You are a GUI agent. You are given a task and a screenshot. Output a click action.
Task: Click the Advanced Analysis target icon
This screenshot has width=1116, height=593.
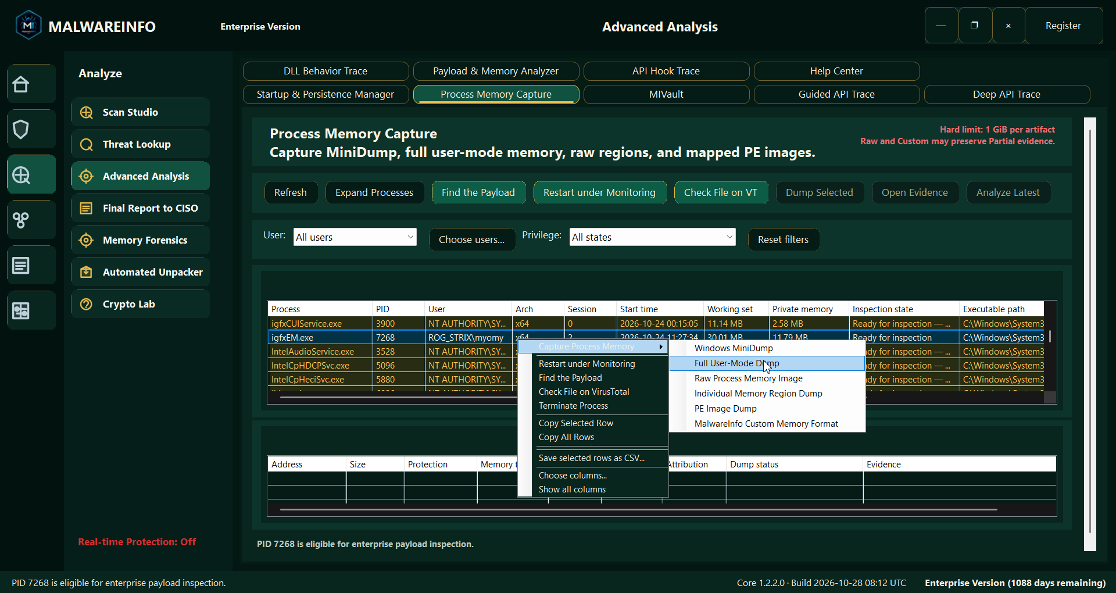click(x=87, y=176)
